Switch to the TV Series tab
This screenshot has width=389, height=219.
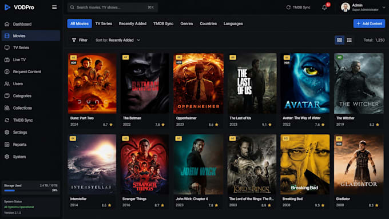104,24
